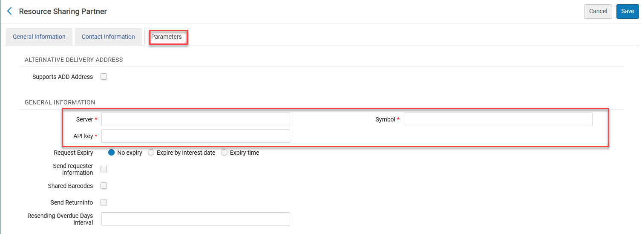This screenshot has height=234, width=642.
Task: Select the Expiry time radio button
Action: (x=225, y=153)
